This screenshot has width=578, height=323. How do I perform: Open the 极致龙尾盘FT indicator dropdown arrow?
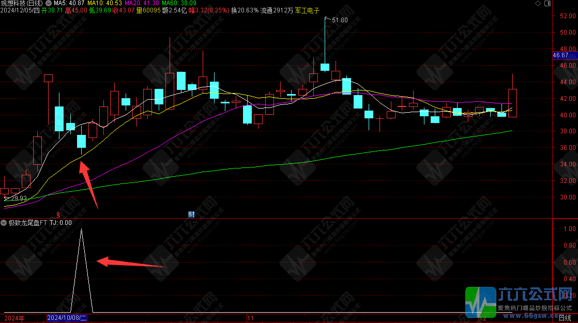point(4,223)
